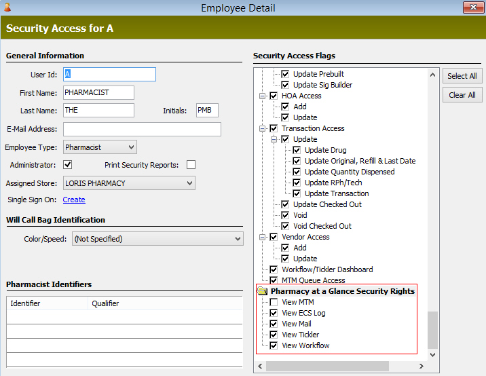Image resolution: width=486 pixels, height=376 pixels.
Task: Collapse the HOA Access tree node
Action: coord(262,96)
